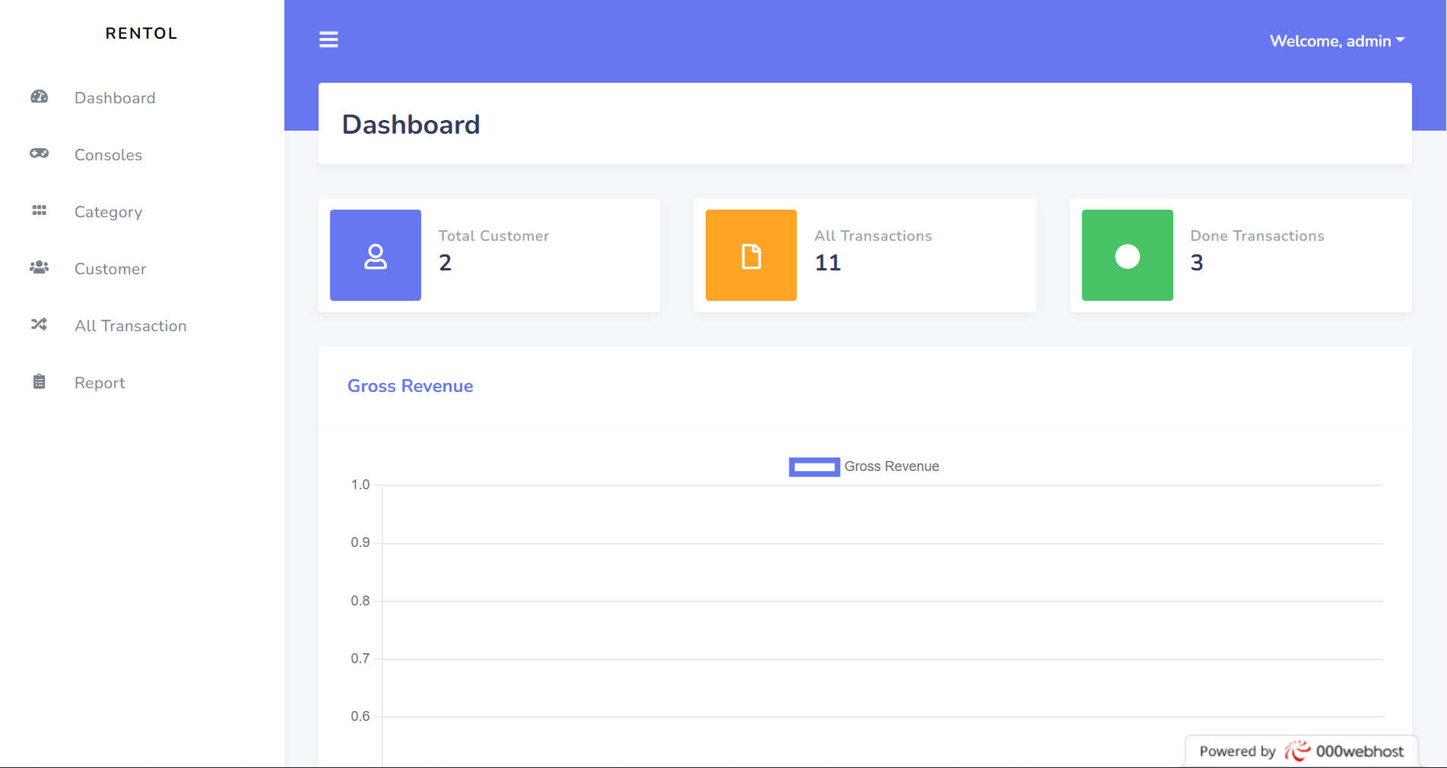Click the Dashboard gauge icon
This screenshot has height=768, width=1447.
[x=39, y=97]
